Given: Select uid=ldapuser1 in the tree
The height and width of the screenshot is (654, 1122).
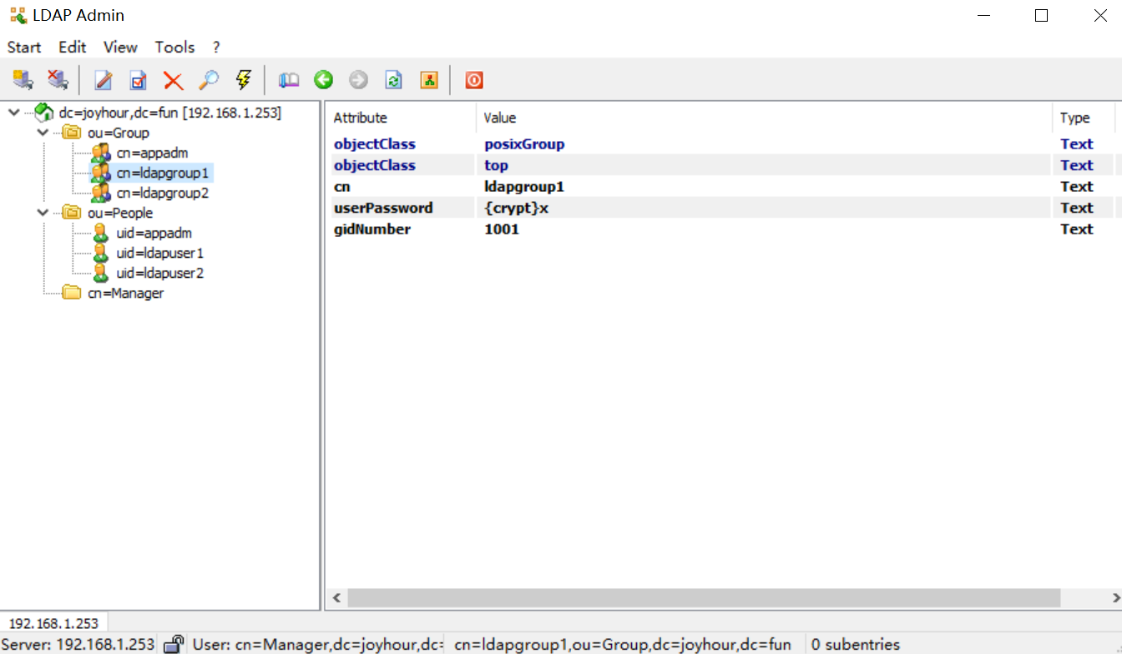Looking at the screenshot, I should click(160, 253).
